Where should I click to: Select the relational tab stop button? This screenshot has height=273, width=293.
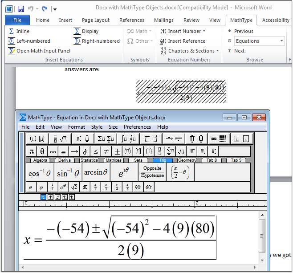coord(65,197)
